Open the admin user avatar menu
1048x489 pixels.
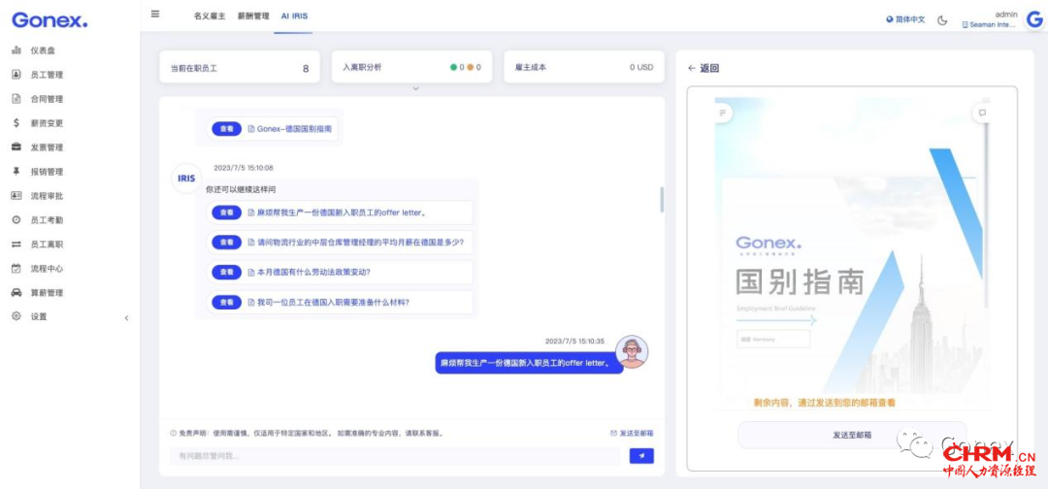pyautogui.click(x=1035, y=19)
